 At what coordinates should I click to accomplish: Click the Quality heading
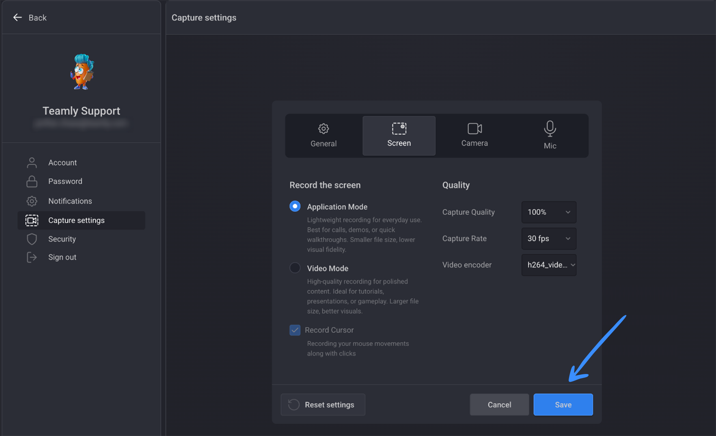click(456, 185)
